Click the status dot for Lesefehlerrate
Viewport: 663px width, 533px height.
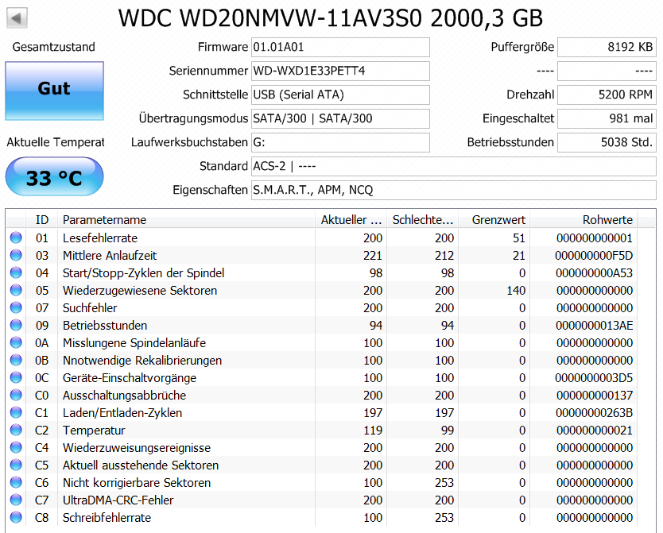coord(16,238)
